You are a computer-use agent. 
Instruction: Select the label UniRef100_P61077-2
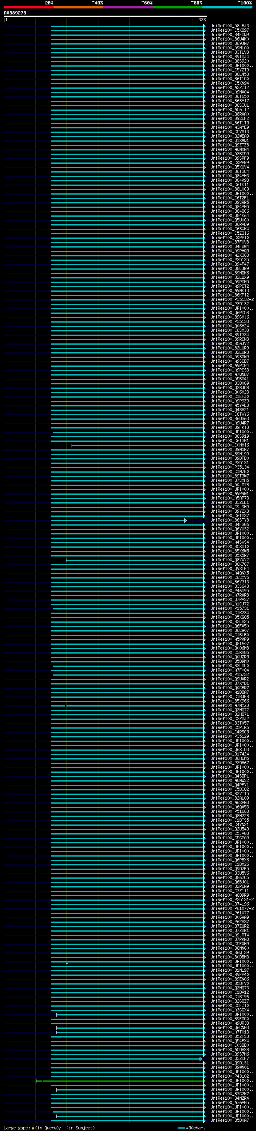[x=232, y=909]
